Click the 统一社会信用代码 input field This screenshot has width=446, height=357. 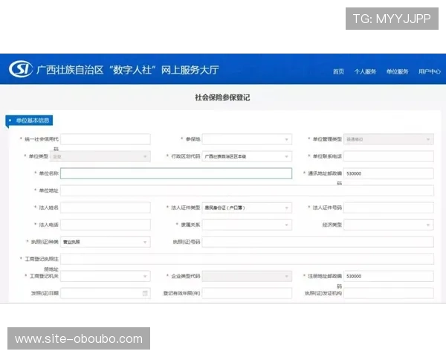pyautogui.click(x=106, y=139)
